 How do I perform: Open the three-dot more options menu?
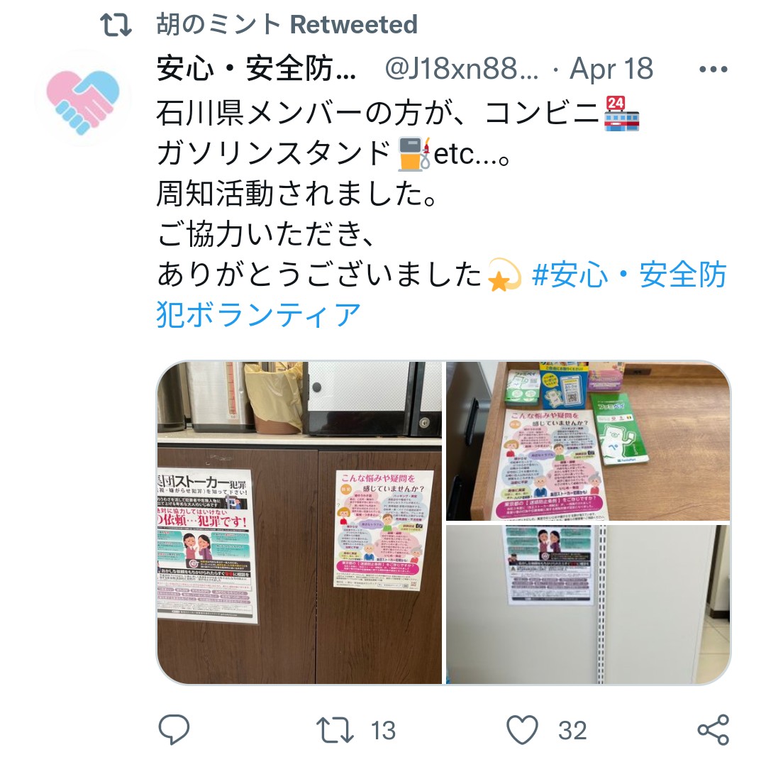[714, 69]
